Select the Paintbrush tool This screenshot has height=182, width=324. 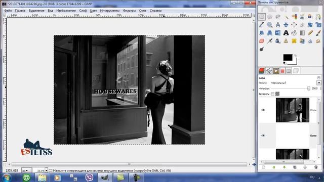318,33
